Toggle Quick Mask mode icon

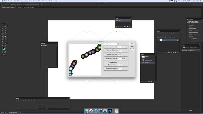(3, 52)
